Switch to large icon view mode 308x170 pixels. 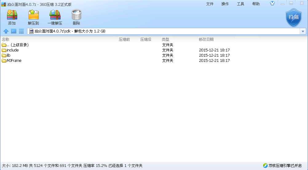pyautogui.click(x=14, y=31)
